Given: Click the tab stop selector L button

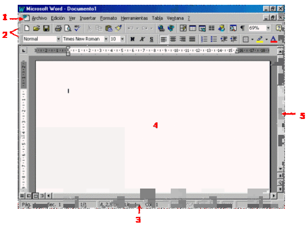Looking at the screenshot, I should [24, 51].
